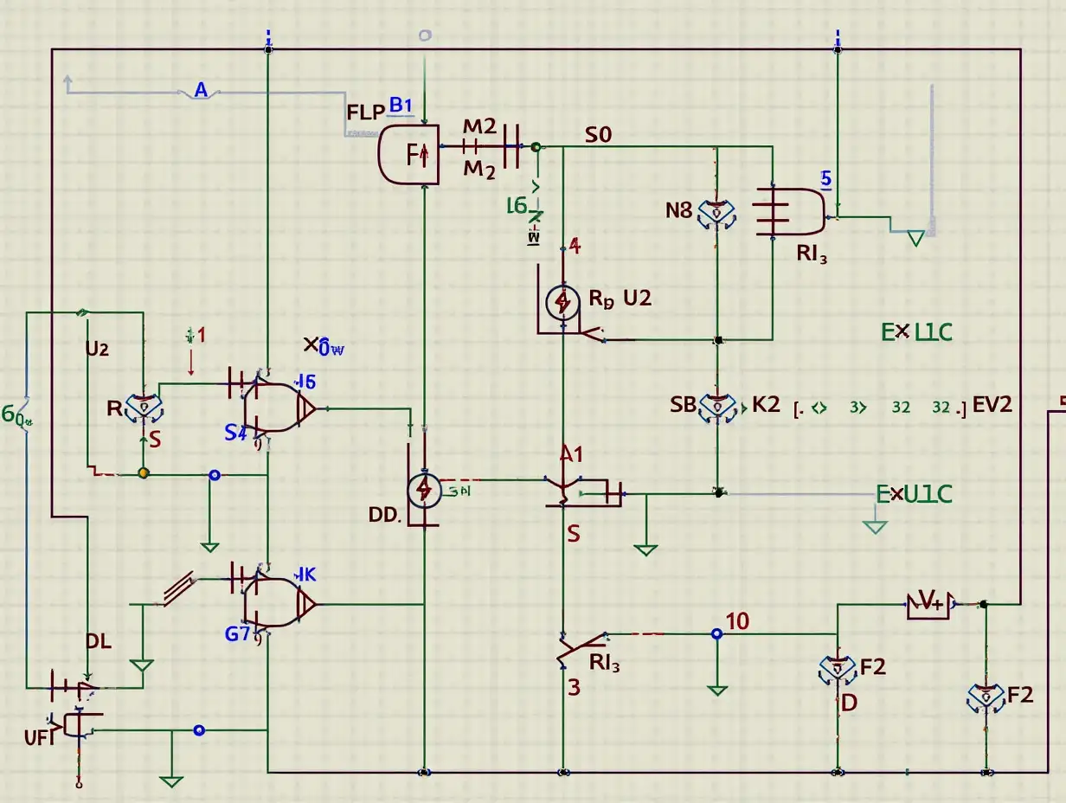Click the green 16 label
Screen dimensions: 1066x803
click(x=516, y=205)
